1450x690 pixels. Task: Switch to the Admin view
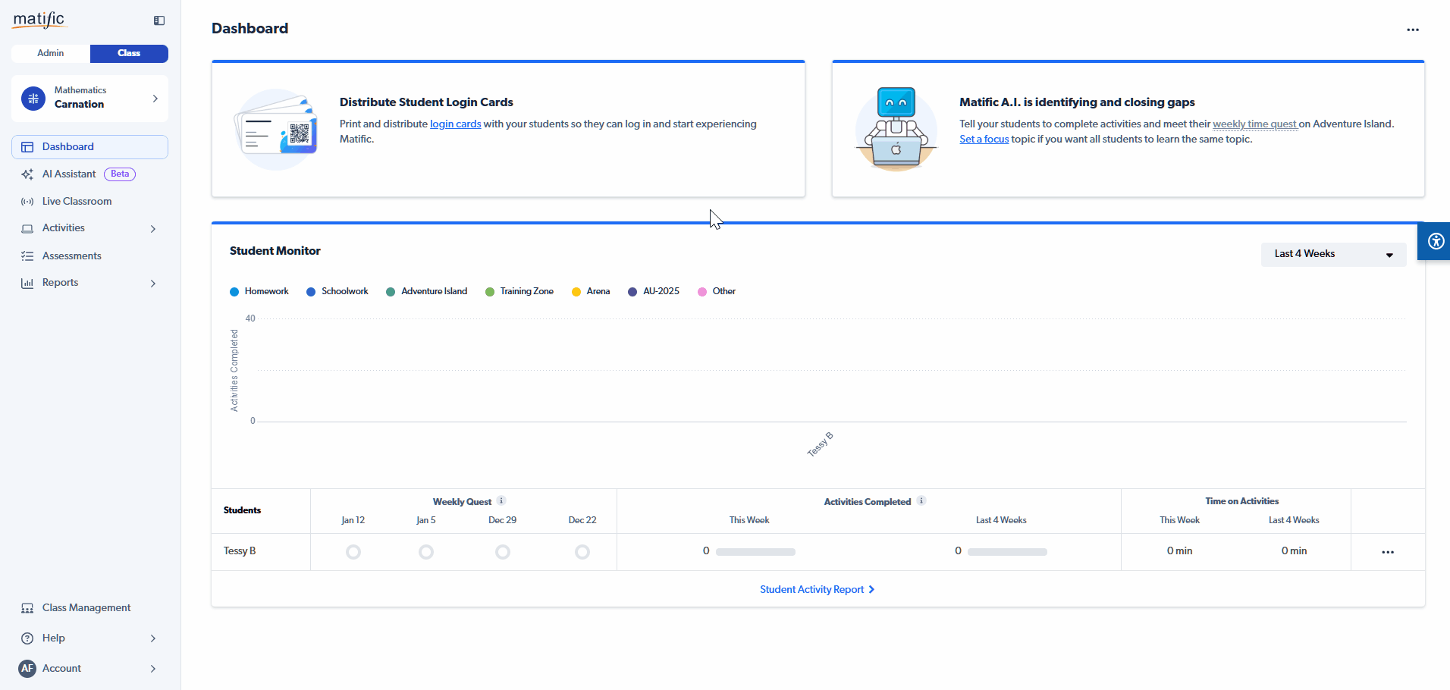coord(51,53)
